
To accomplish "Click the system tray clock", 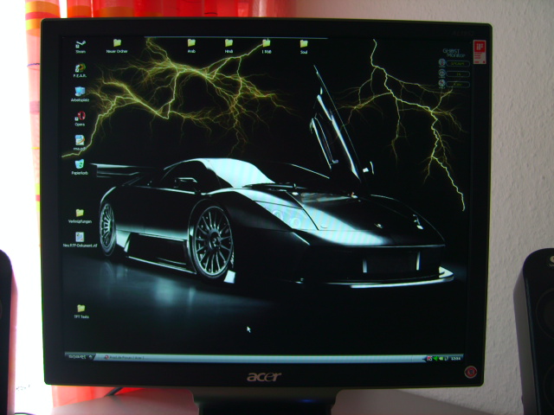I will (456, 357).
